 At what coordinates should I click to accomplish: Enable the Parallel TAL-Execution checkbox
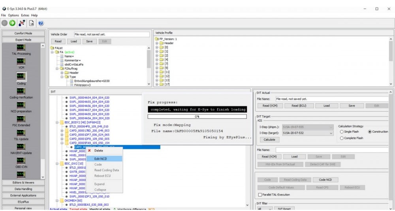click(x=260, y=194)
